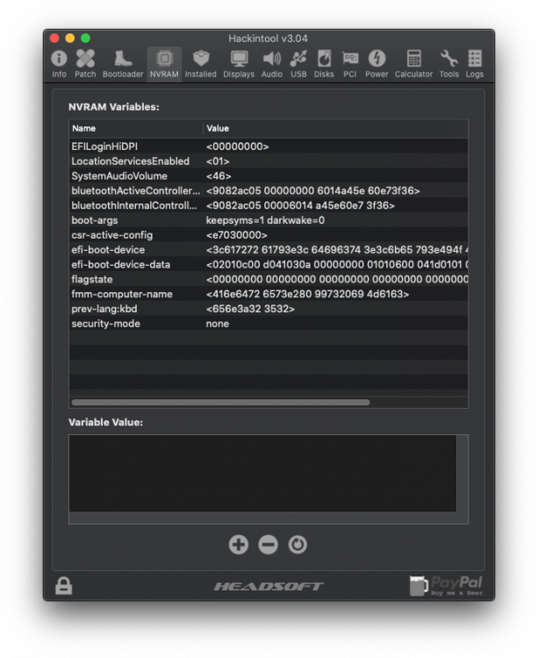Click the security-mode value none

[218, 324]
